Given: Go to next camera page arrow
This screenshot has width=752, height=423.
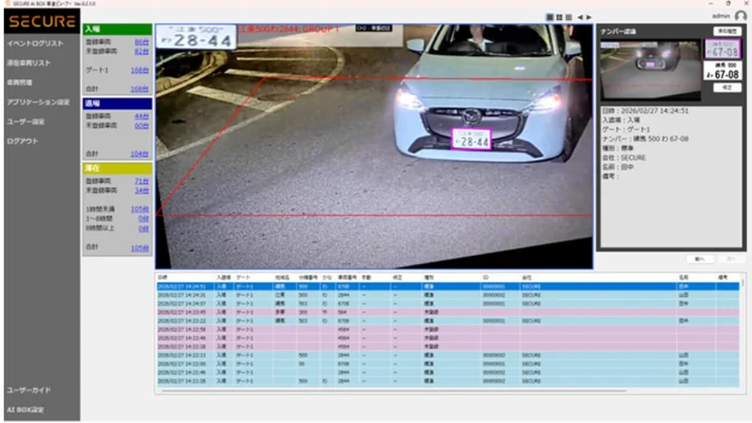Looking at the screenshot, I should (589, 17).
